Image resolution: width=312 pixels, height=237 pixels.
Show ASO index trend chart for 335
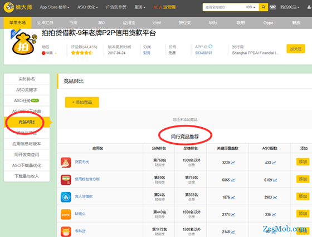point(274,214)
